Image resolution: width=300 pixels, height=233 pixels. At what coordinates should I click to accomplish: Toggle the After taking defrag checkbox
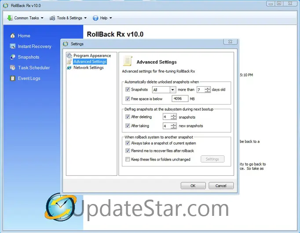[128, 126]
